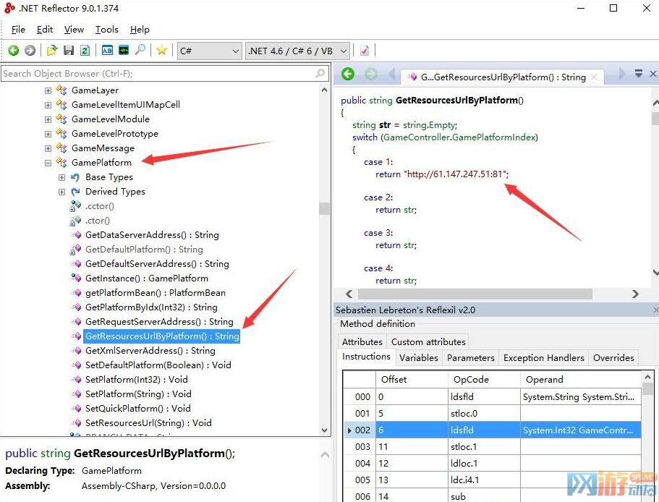The image size is (659, 502).
Task: Expand the Derived Types node
Action: click(x=61, y=192)
